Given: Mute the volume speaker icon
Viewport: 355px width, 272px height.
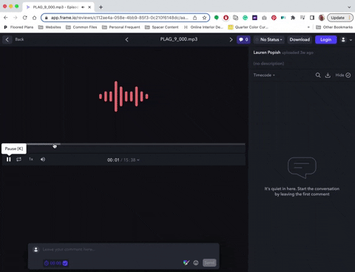Looking at the screenshot, I should [43, 160].
